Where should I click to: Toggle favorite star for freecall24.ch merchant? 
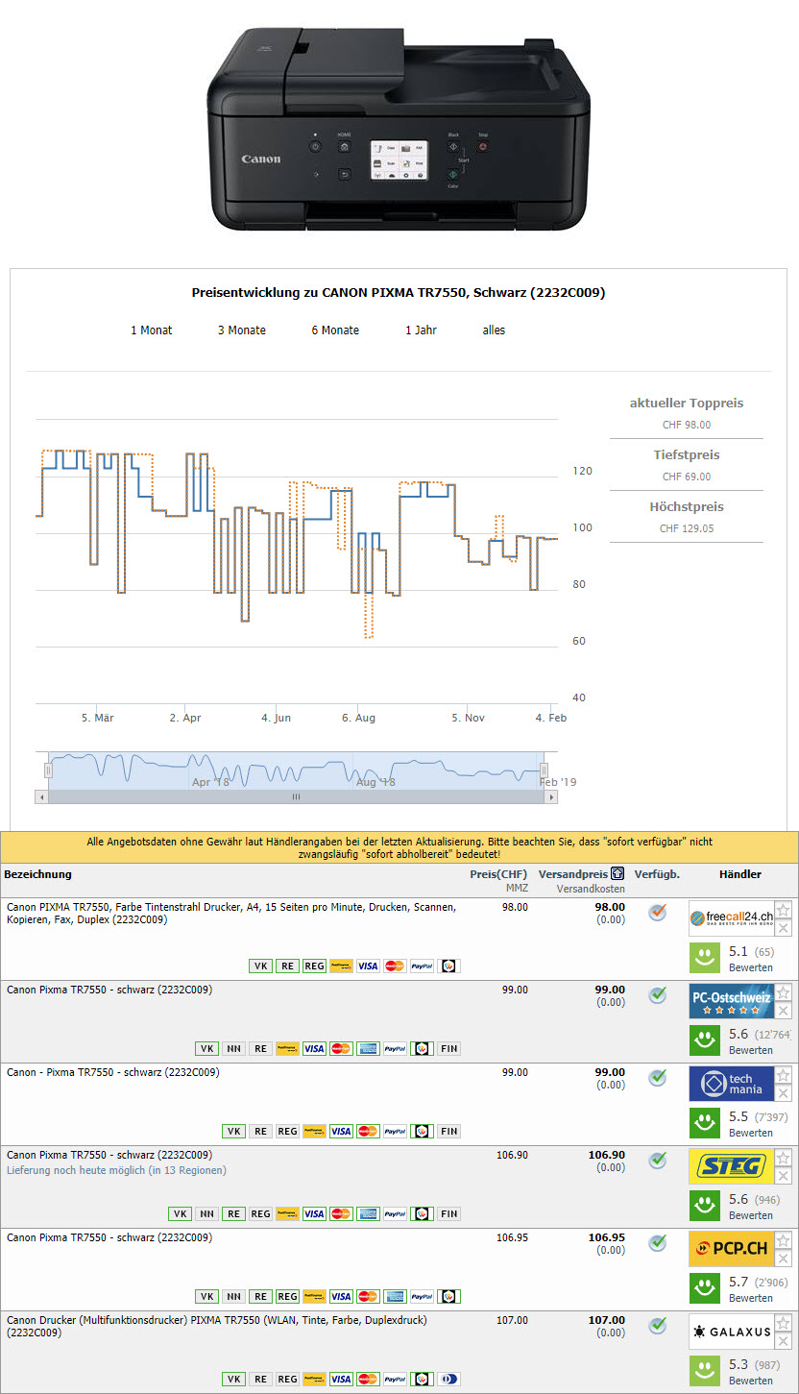point(784,911)
